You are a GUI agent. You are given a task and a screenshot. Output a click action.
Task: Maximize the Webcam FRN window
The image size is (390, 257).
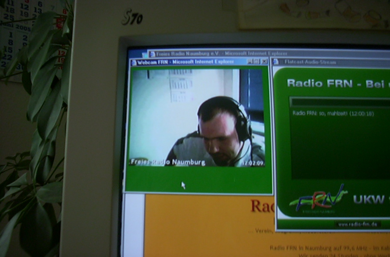click(x=257, y=62)
